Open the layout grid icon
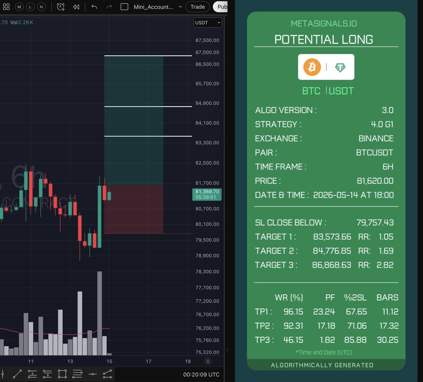 [6, 7]
